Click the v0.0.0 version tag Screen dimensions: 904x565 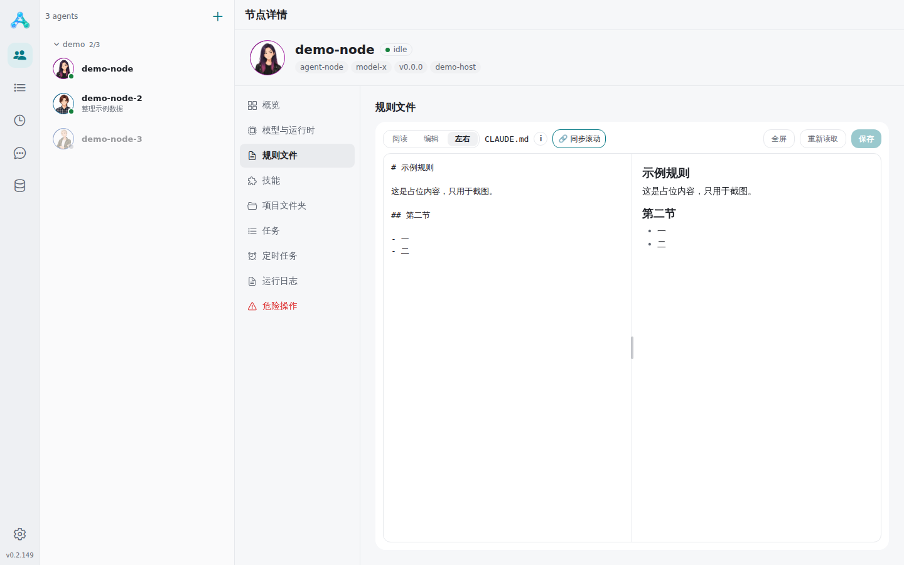click(411, 67)
